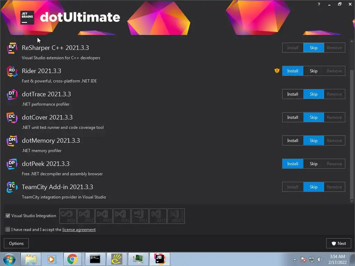Select the Visual Studio 2015 integration icon
355x266 pixels.
(122, 216)
